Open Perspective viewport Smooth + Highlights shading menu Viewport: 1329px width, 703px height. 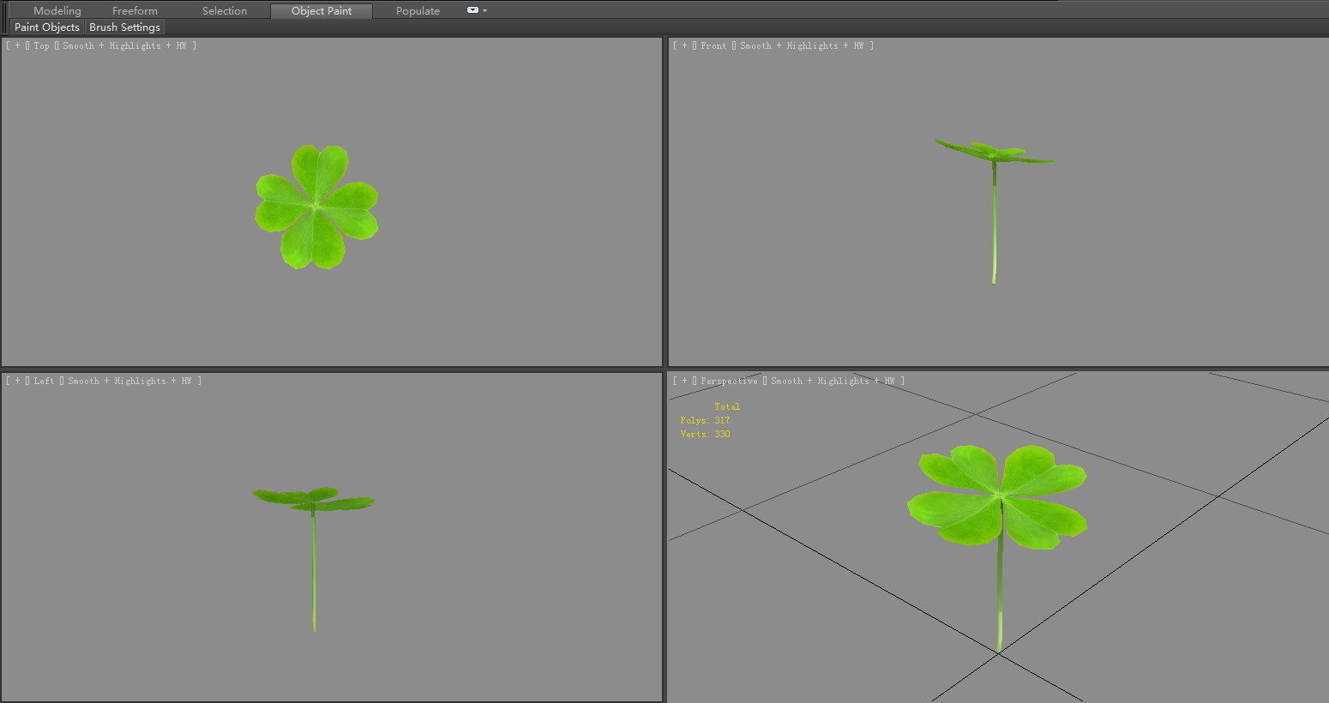pyautogui.click(x=833, y=382)
